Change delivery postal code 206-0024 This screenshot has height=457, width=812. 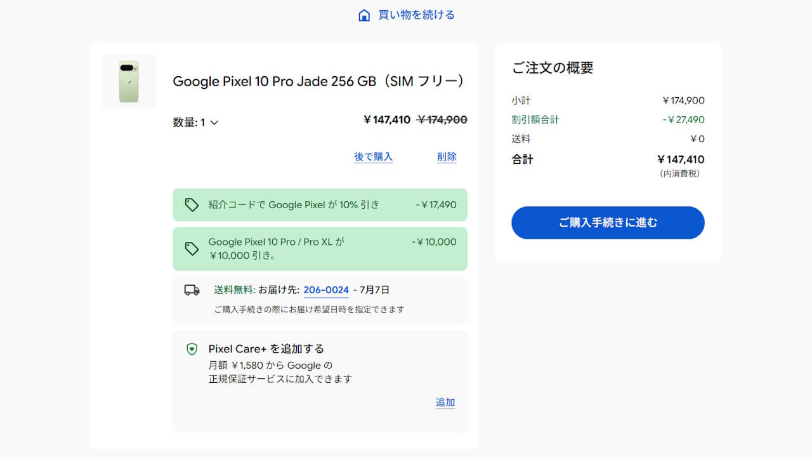point(326,290)
